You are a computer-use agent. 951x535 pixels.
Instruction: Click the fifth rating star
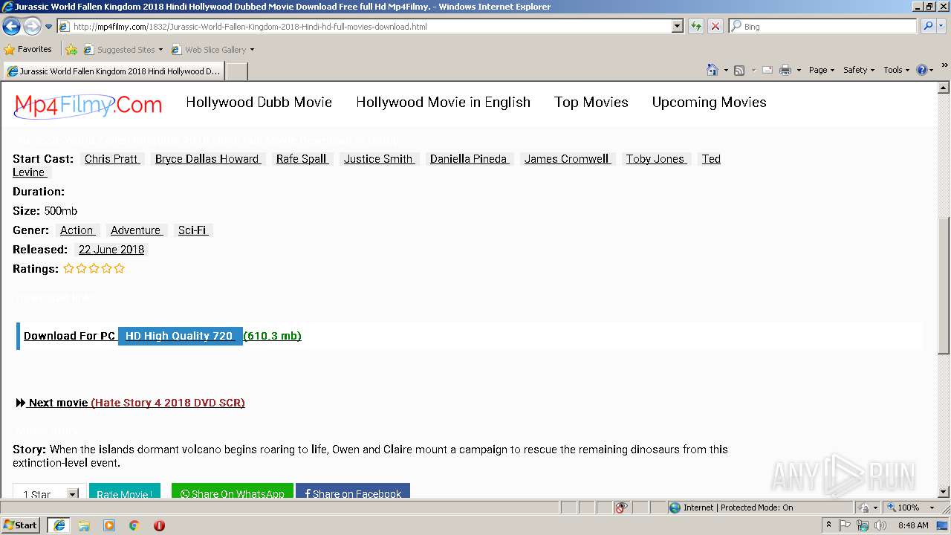click(x=119, y=269)
